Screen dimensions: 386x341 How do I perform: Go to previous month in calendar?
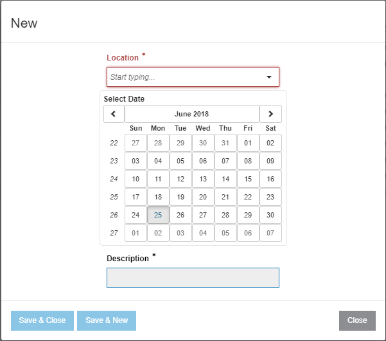point(114,114)
